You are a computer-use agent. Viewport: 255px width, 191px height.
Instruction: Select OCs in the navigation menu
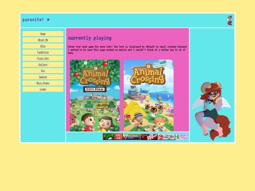coord(43,71)
